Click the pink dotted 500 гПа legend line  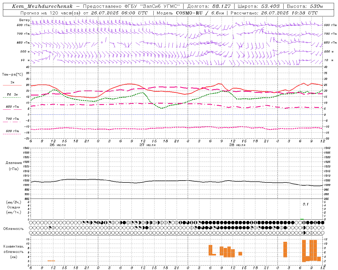pyautogui.click(x=12, y=134)
